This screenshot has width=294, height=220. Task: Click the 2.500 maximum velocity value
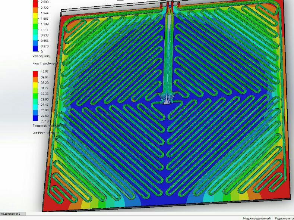(x=45, y=2)
